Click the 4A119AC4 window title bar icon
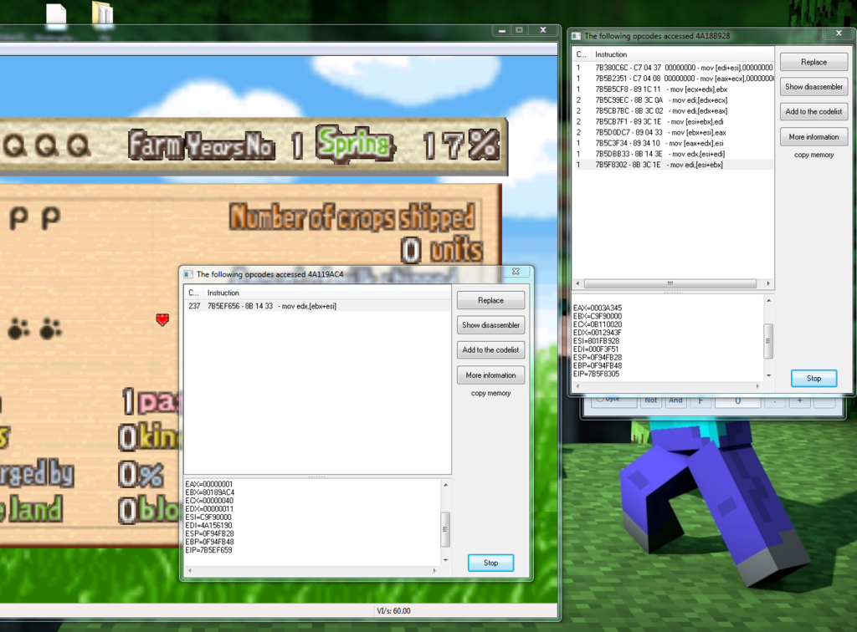This screenshot has width=857, height=632. [x=188, y=274]
